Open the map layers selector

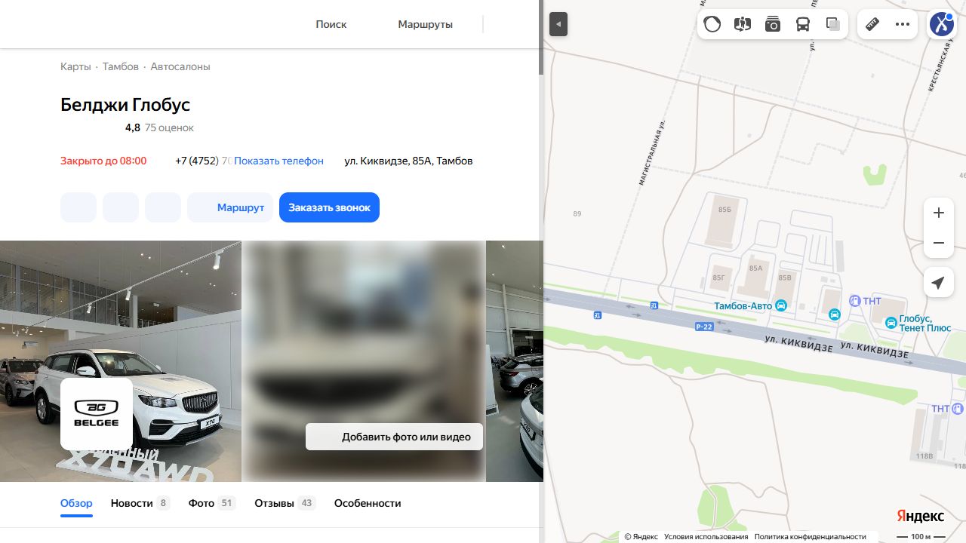833,24
